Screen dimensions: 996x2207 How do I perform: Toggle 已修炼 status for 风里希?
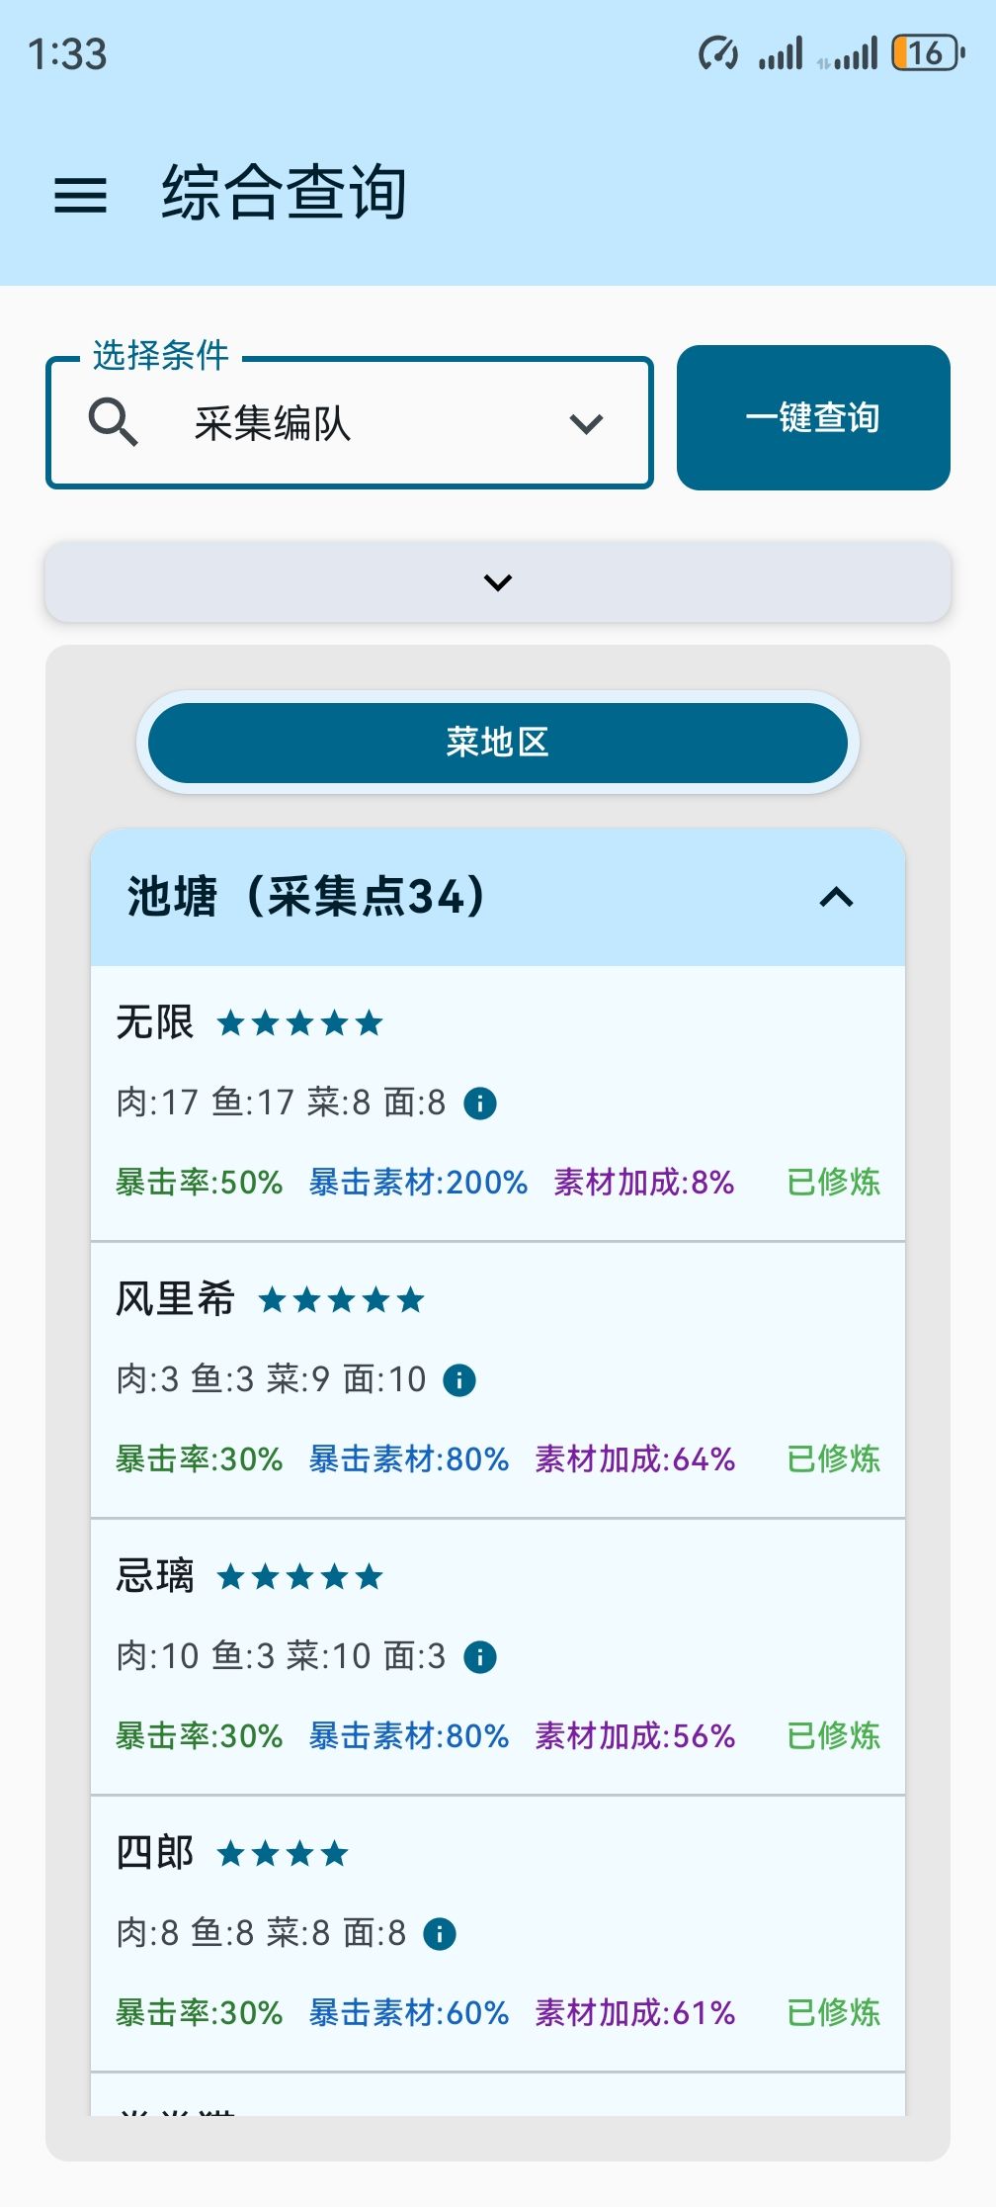click(833, 1458)
